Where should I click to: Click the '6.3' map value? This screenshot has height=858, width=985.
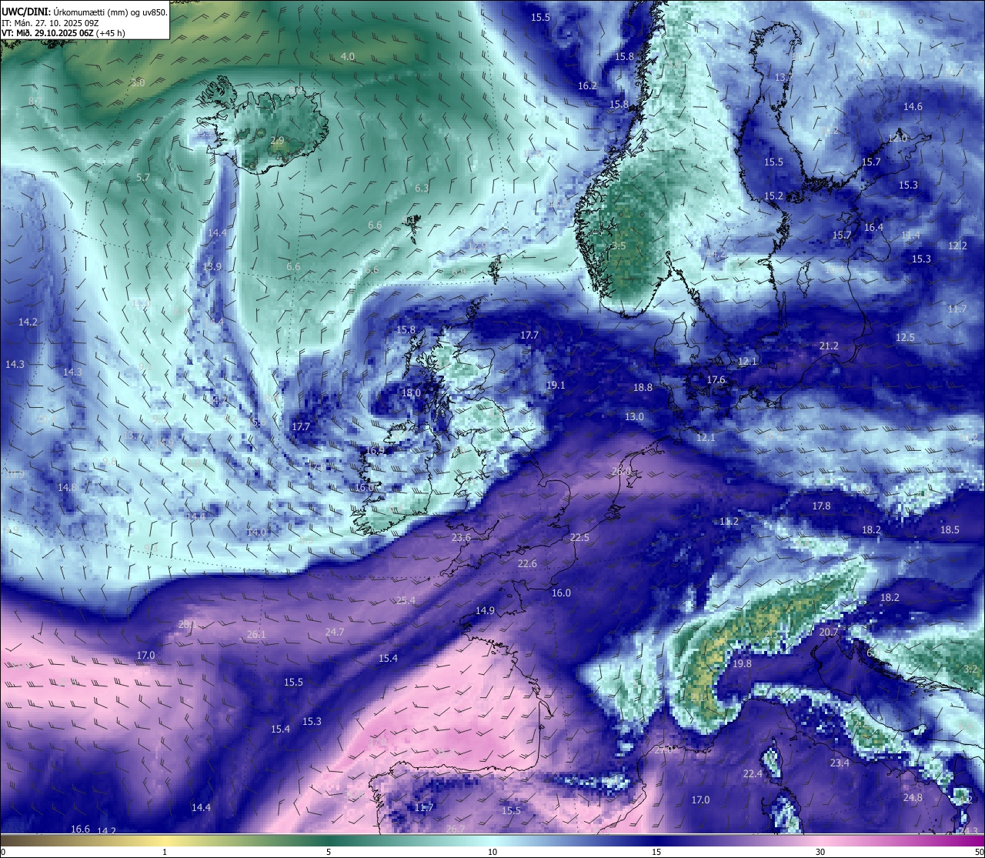pos(422,189)
